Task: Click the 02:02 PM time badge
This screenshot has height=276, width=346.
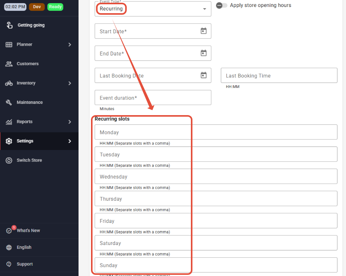Action: tap(15, 7)
